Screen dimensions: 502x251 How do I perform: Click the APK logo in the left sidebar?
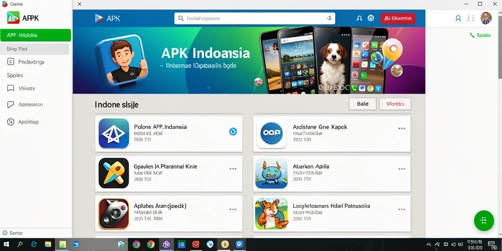[13, 18]
